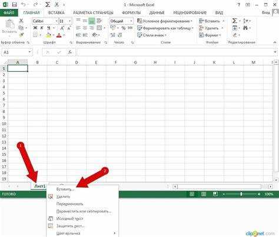The height and width of the screenshot is (237, 279).
Task: Switch to the РЕЦЕНЗИРОВАНИЕ tab
Action: point(190,13)
